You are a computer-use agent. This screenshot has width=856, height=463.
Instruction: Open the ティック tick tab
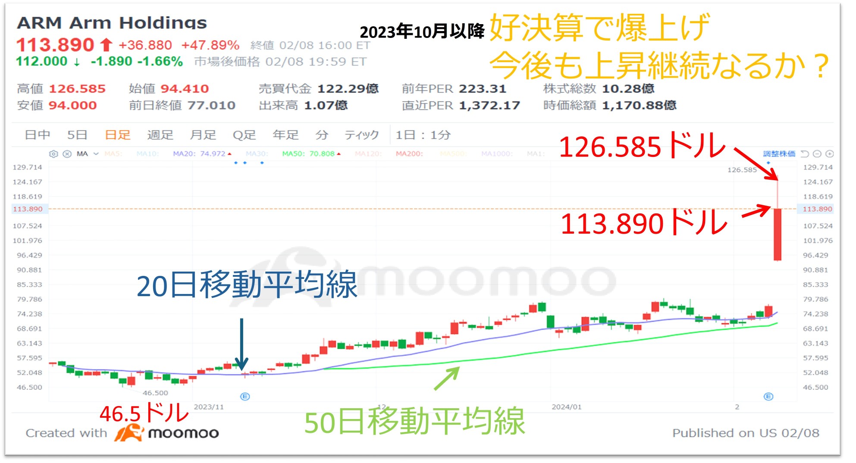(361, 135)
